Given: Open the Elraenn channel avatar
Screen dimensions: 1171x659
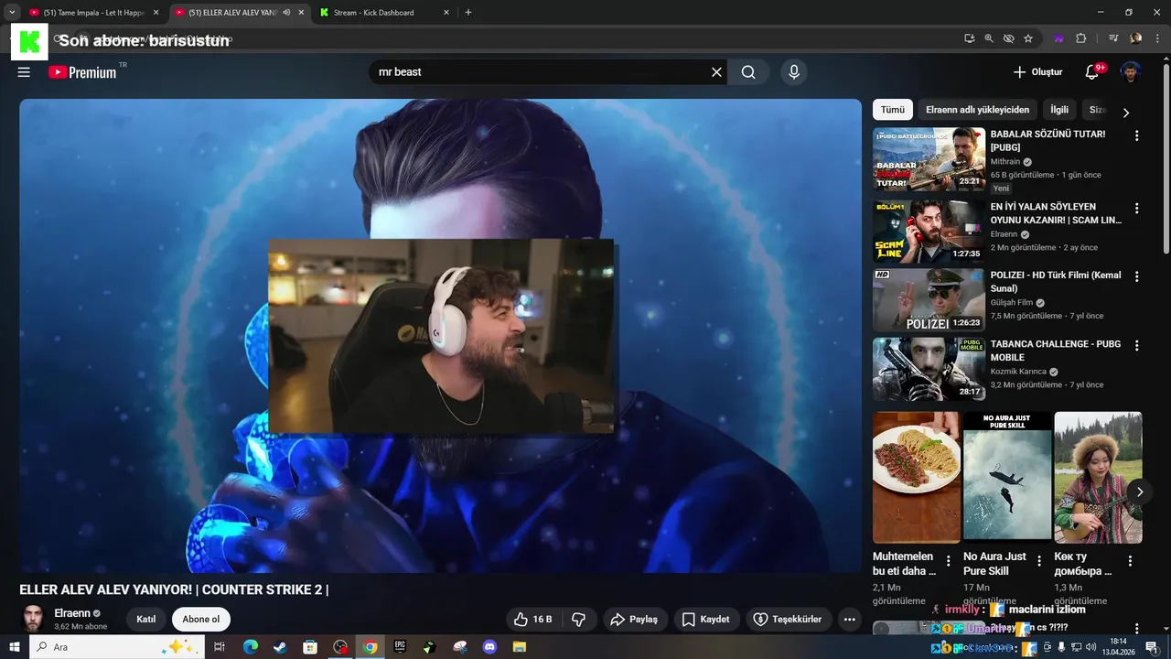Looking at the screenshot, I should click(33, 619).
